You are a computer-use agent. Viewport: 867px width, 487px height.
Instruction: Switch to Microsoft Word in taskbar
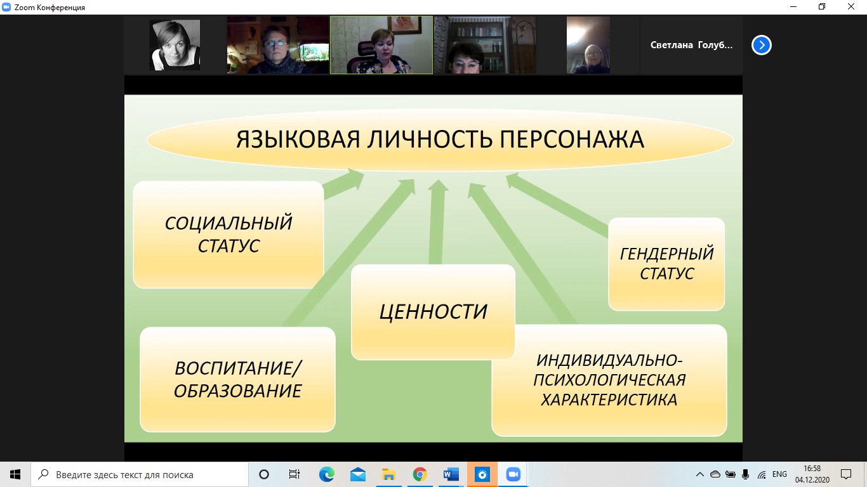451,474
